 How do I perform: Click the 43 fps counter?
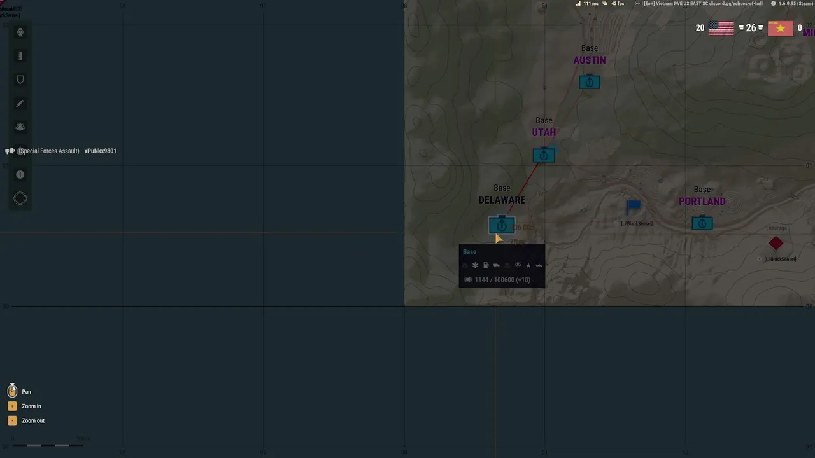coord(618,4)
